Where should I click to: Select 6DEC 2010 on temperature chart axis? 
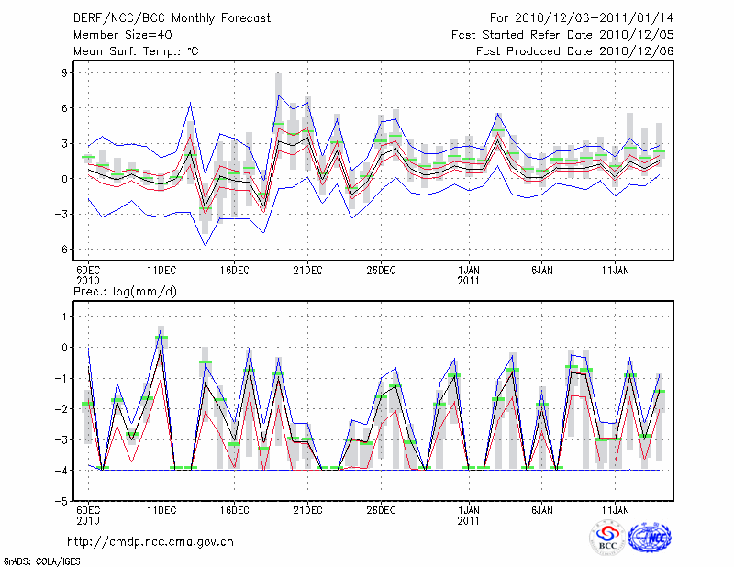click(x=88, y=274)
